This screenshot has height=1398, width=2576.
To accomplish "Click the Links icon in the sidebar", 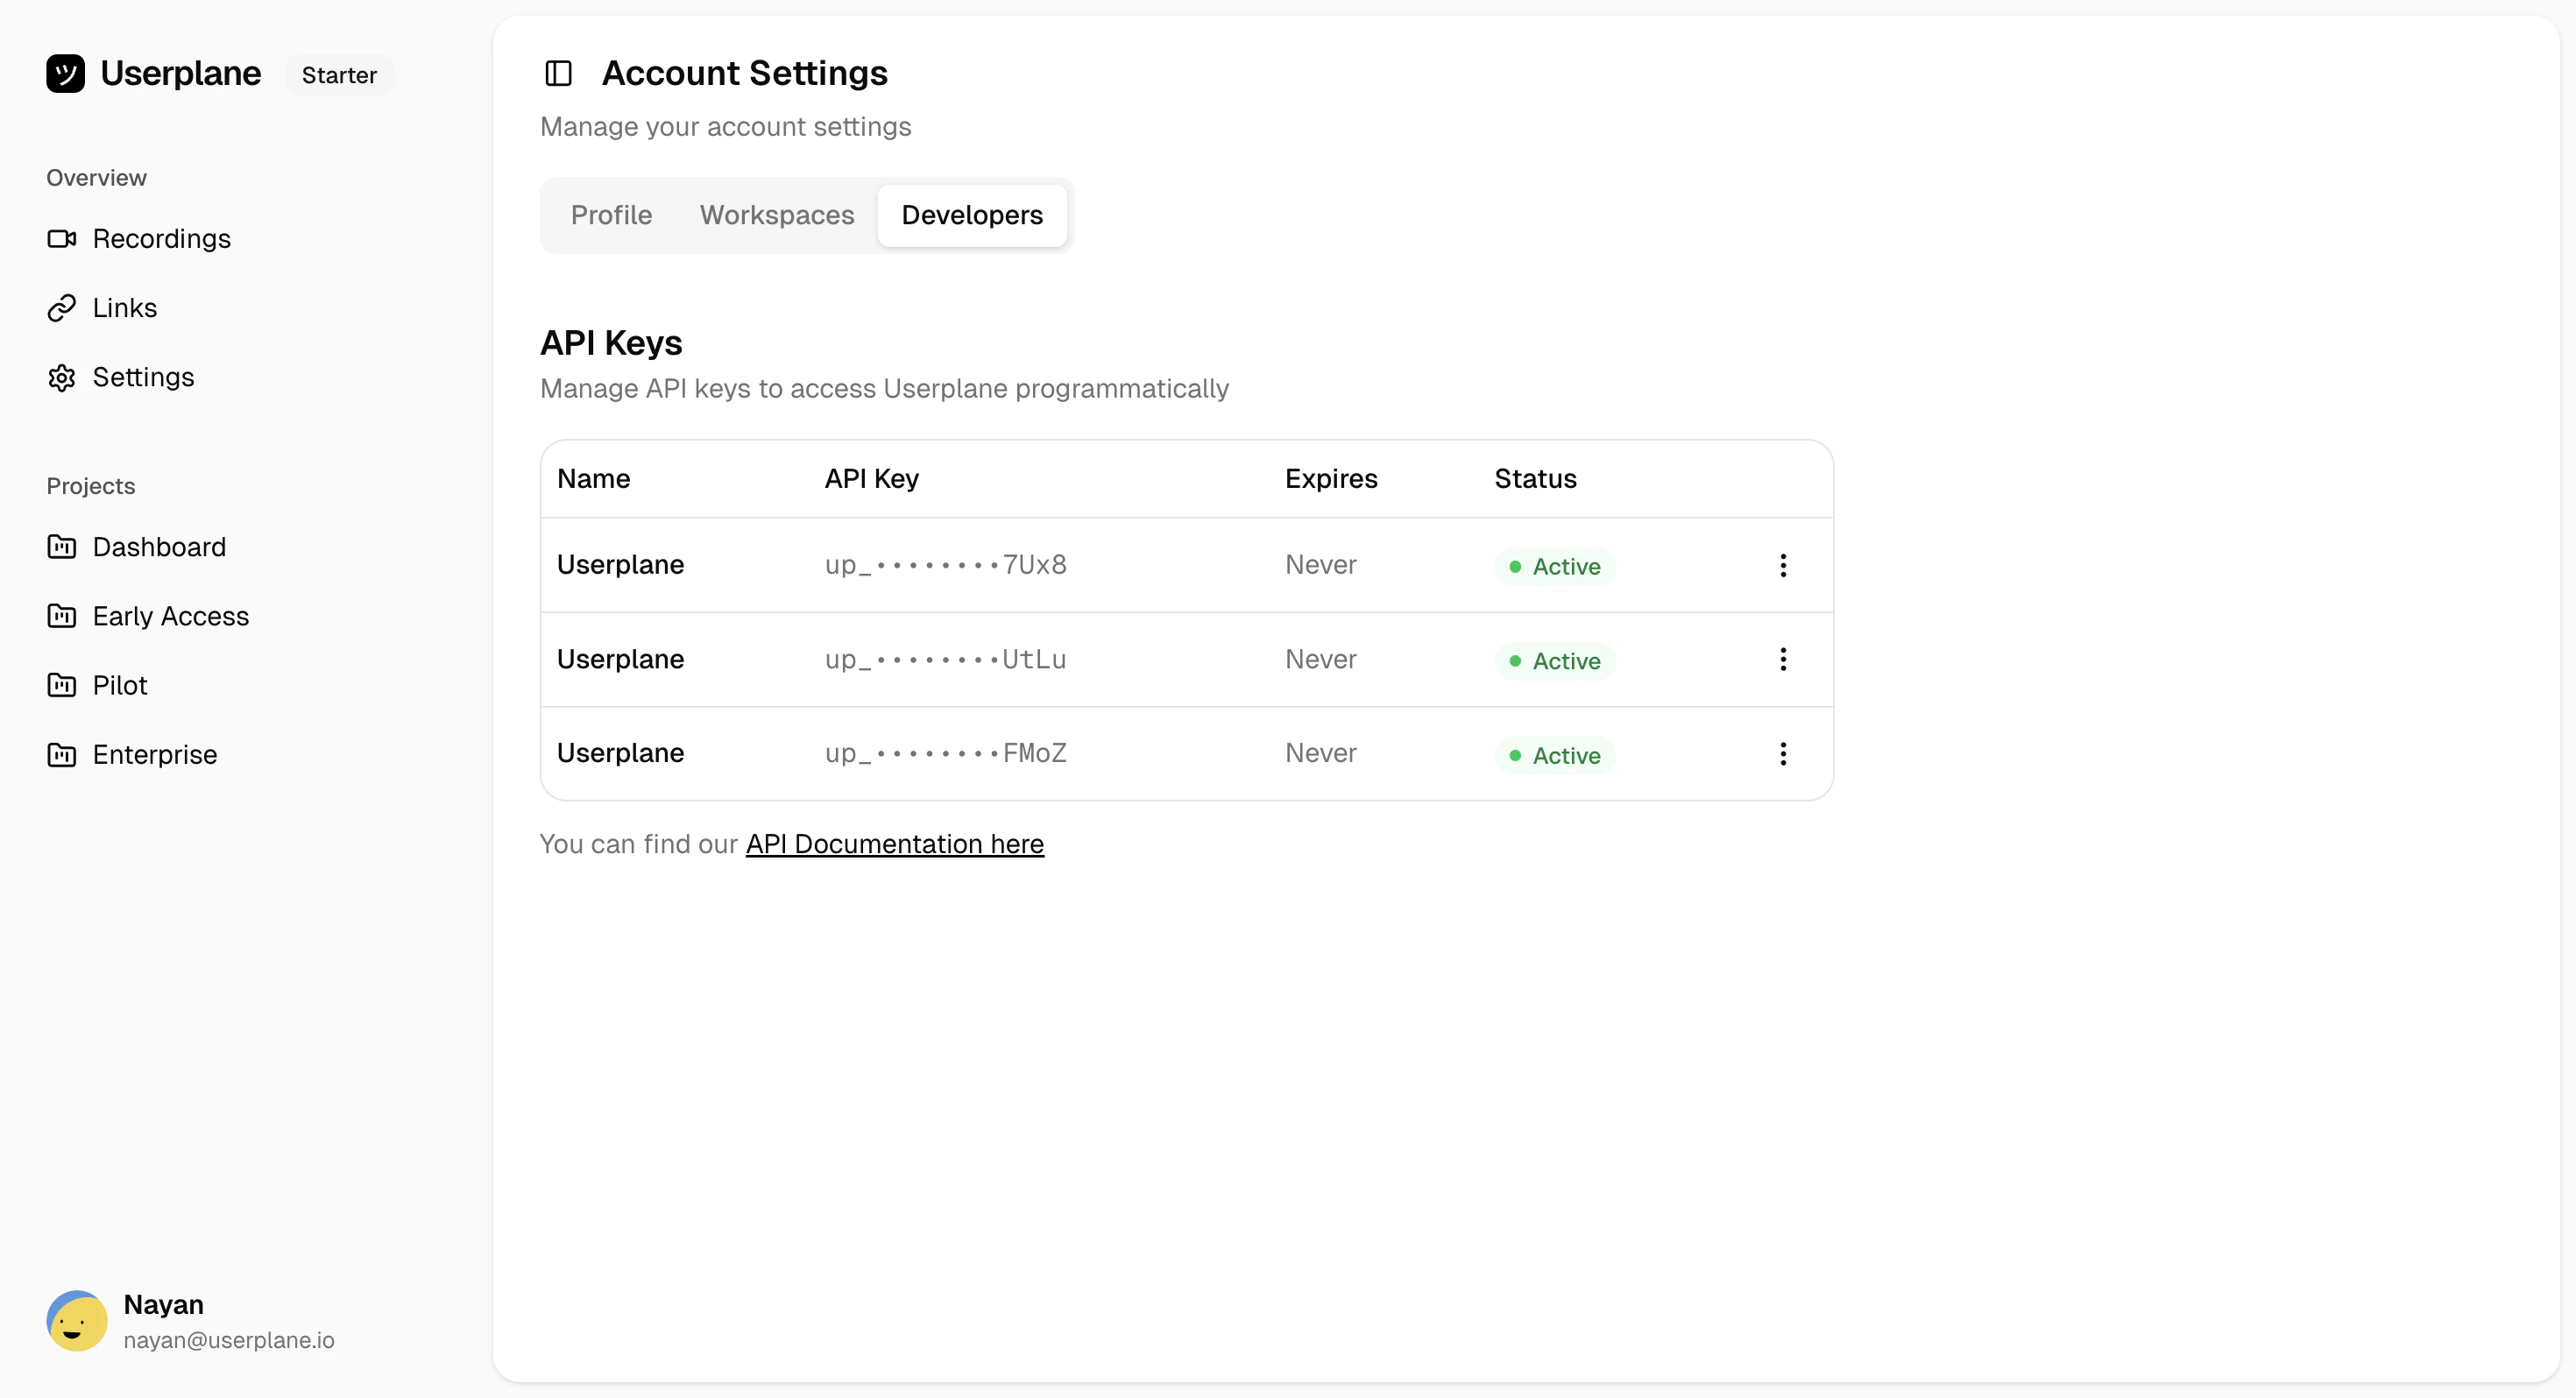I will 62,307.
